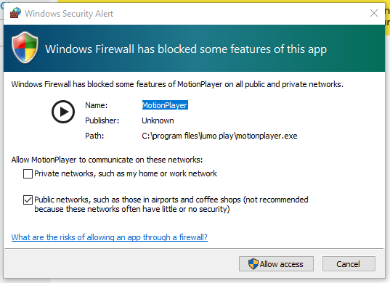Click the Name: label
The height and width of the screenshot is (283, 390).
97,105
